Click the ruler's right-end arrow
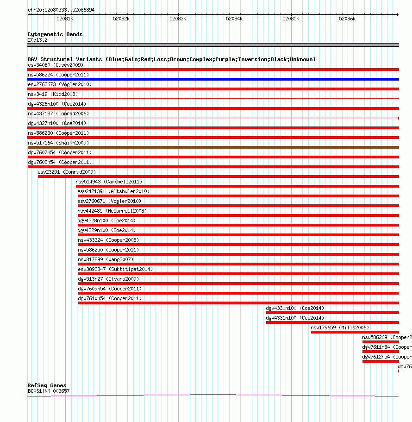 point(397,14)
